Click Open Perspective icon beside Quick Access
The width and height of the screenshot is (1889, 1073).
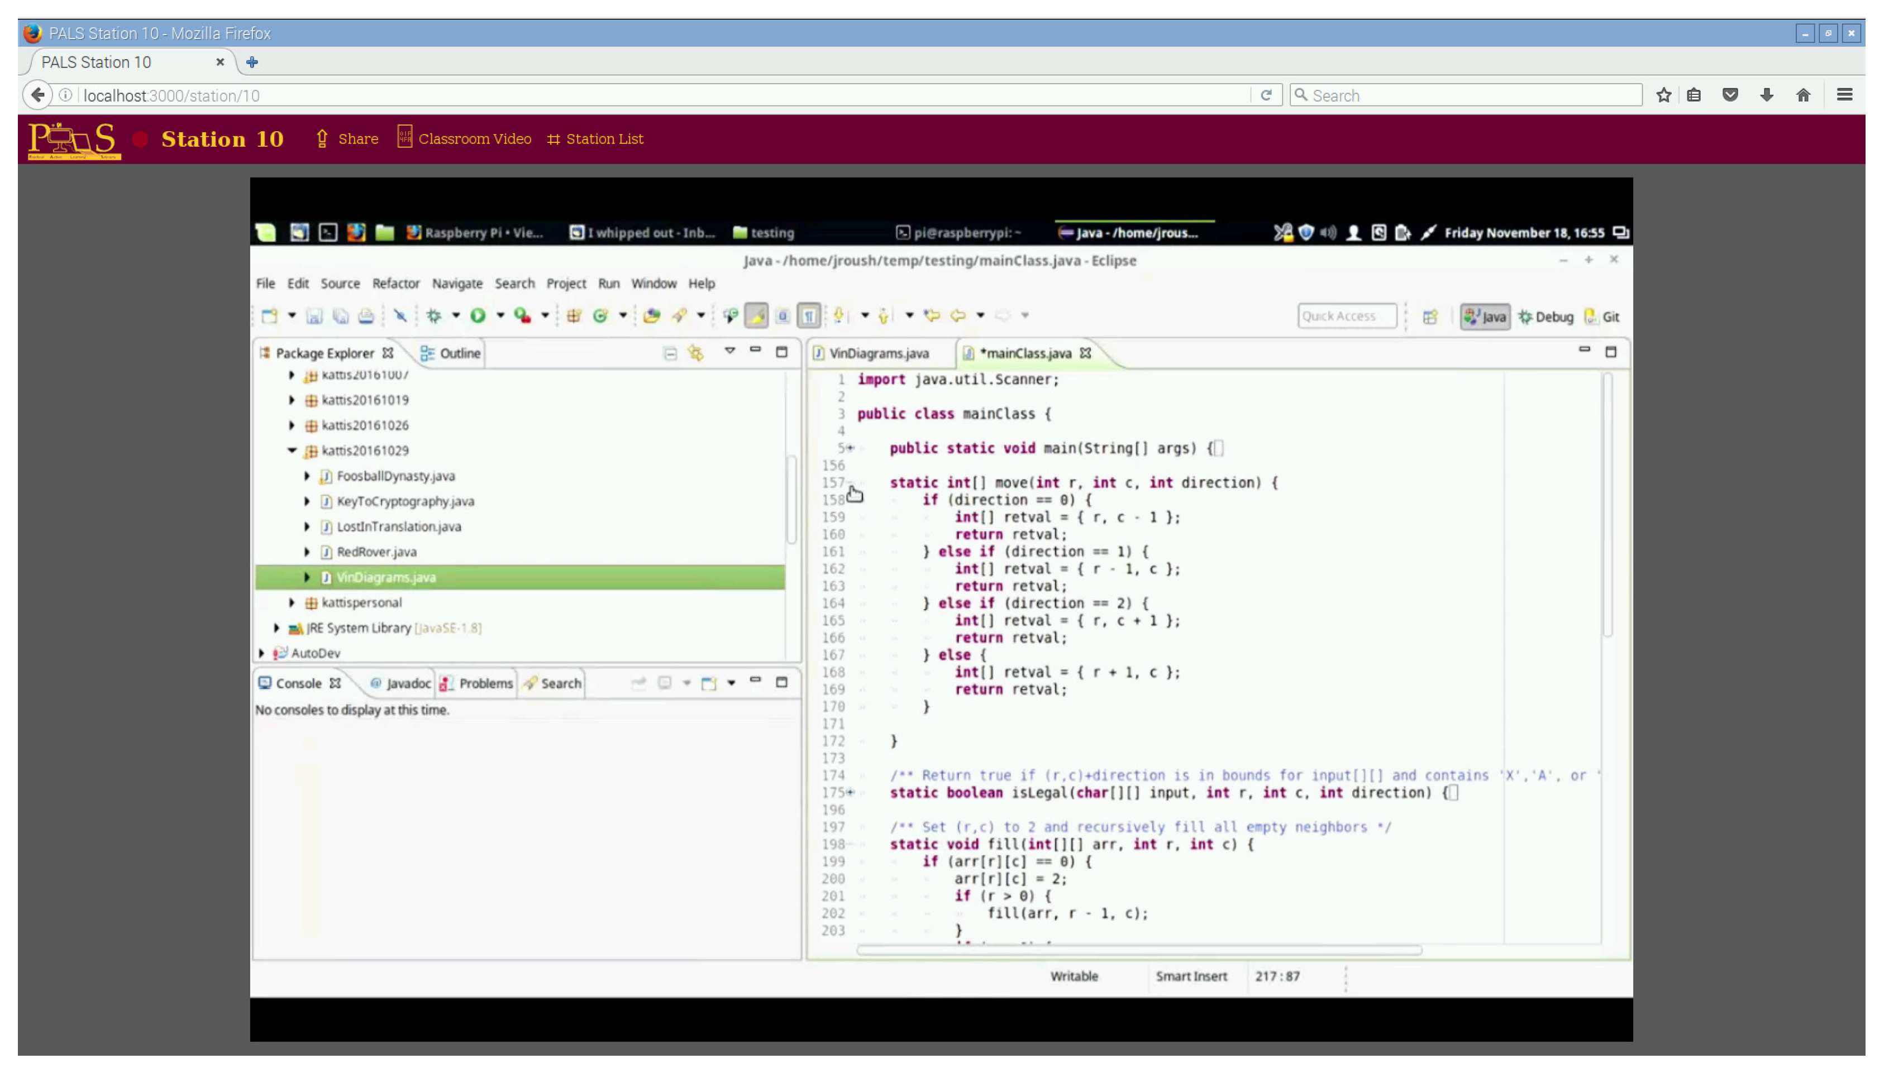(1430, 317)
